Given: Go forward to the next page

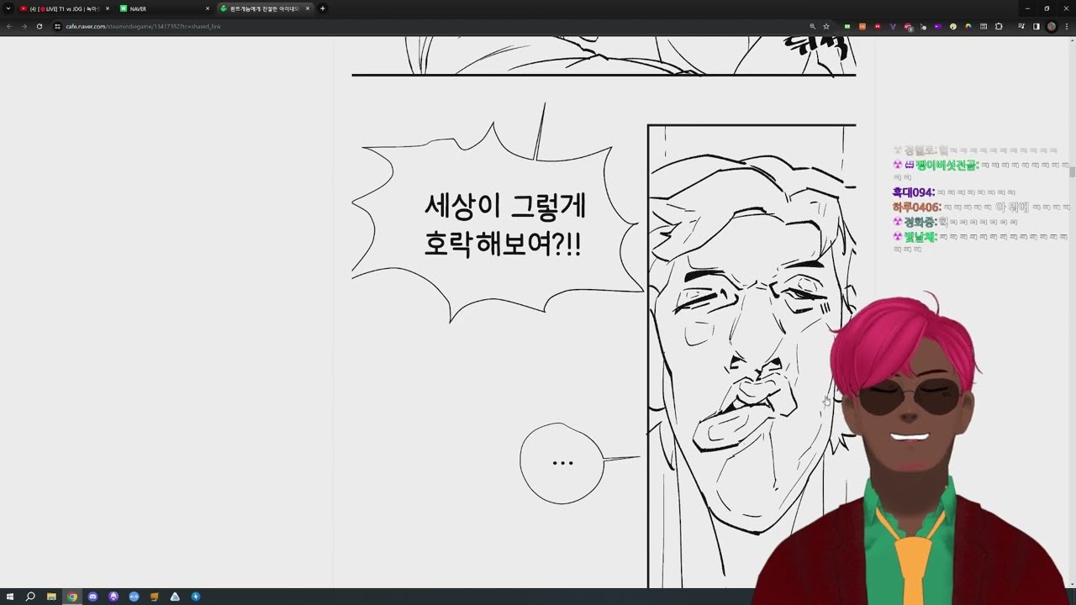Looking at the screenshot, I should 24,26.
